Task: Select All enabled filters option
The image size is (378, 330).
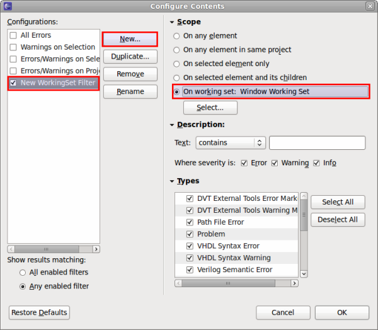Action: click(23, 273)
